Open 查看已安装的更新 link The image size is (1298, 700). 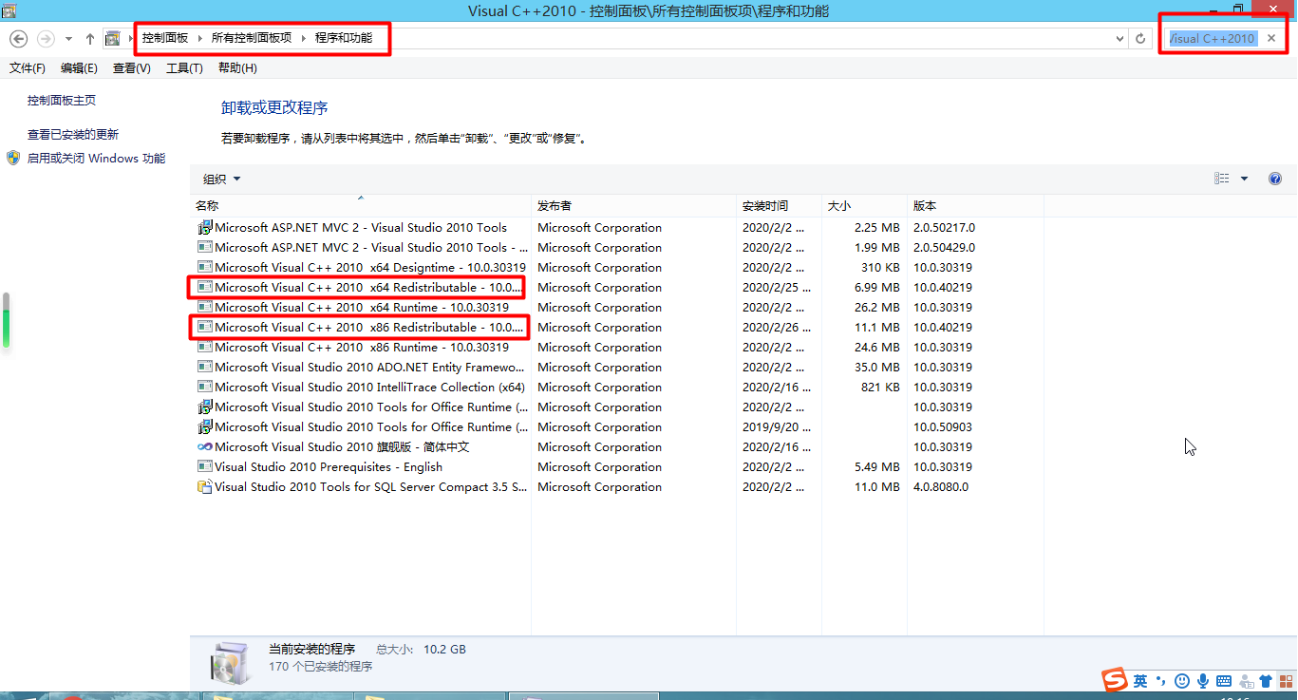(73, 135)
